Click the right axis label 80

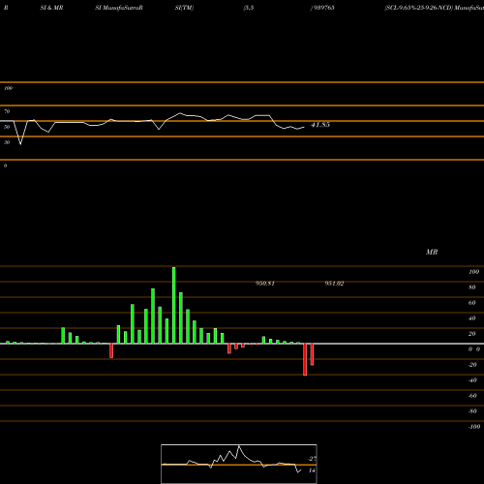tap(472, 287)
